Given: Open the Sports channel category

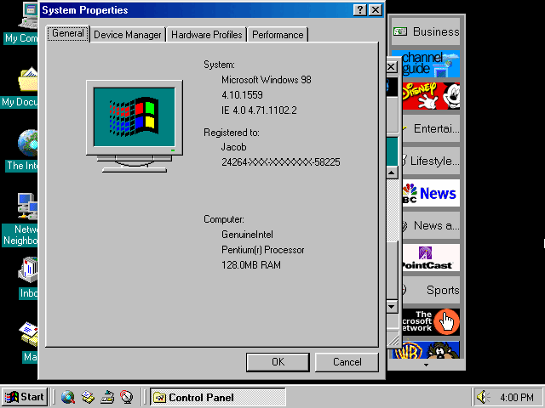Looking at the screenshot, I should 431,290.
